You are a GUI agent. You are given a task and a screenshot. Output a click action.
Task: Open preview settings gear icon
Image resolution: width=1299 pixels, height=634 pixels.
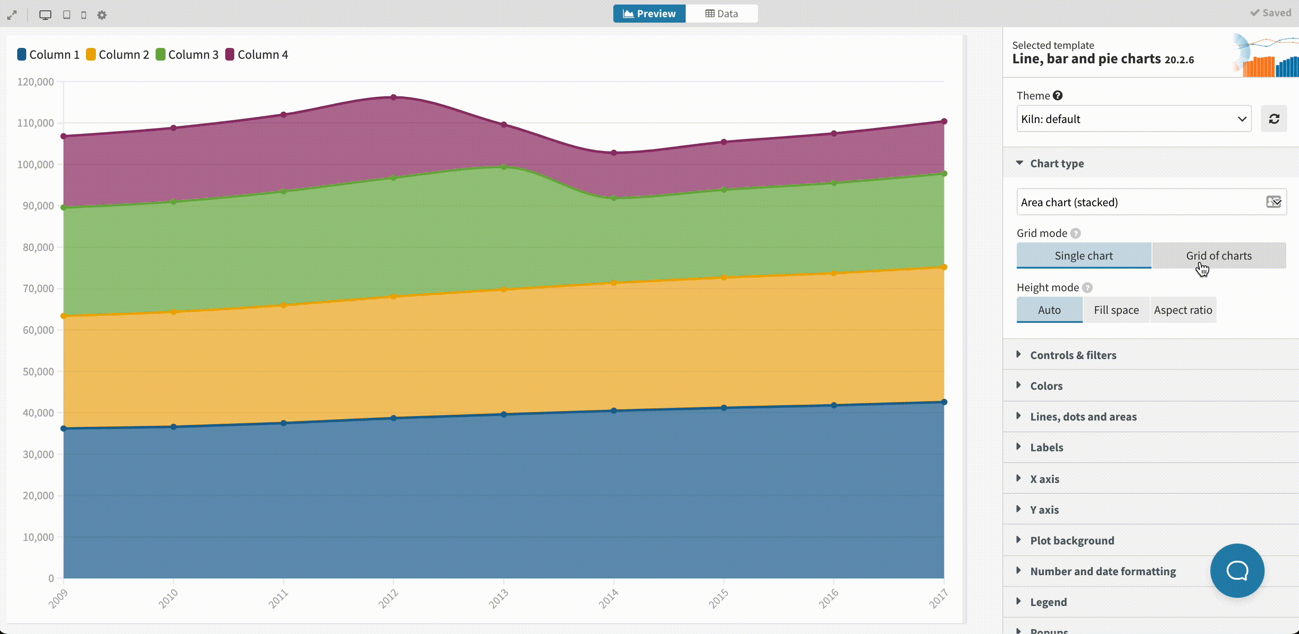pos(102,14)
